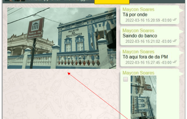Select the message 'Tô aqui fora de da PM'
Image resolution: width=187 pixels, height=119 pixels.
pos(145,57)
